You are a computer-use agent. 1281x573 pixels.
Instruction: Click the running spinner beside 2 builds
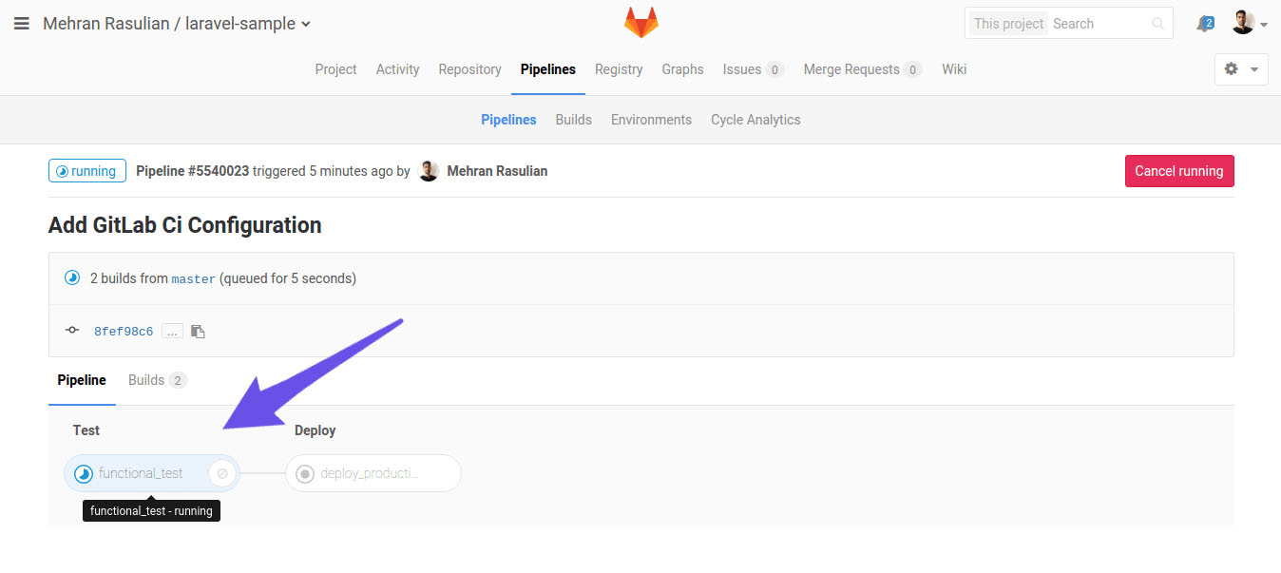pyautogui.click(x=71, y=277)
